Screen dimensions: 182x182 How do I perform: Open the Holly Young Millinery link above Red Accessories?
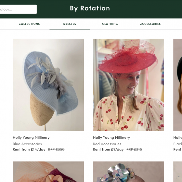[111, 137]
